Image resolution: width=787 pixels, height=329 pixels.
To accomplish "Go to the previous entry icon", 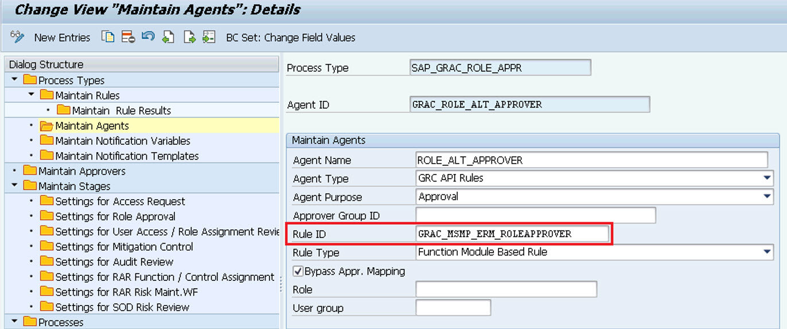I will coord(168,37).
